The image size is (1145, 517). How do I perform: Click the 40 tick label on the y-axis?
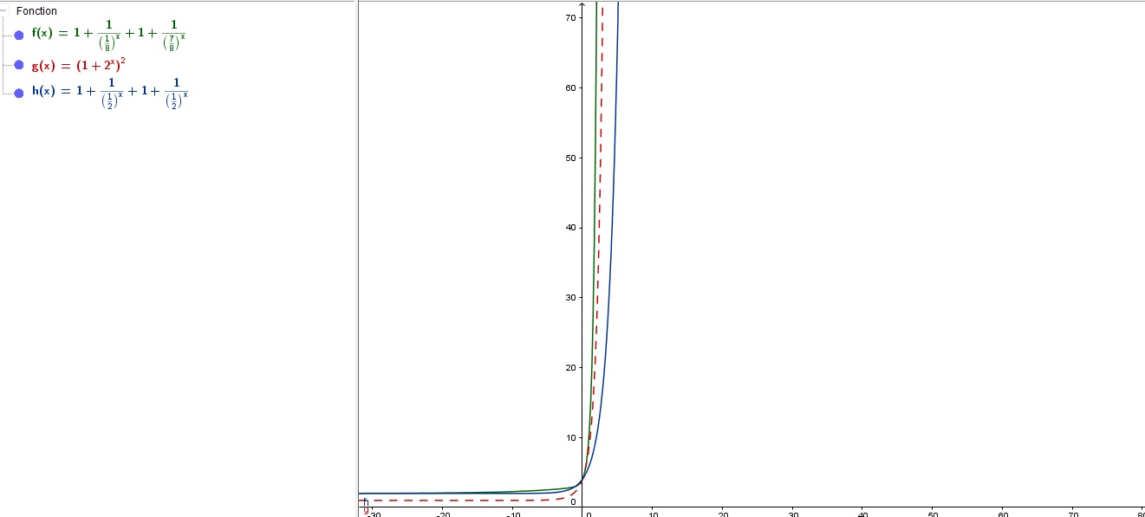[570, 228]
